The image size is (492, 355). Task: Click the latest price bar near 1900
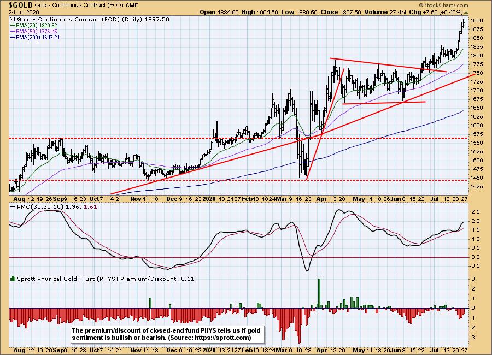click(464, 24)
